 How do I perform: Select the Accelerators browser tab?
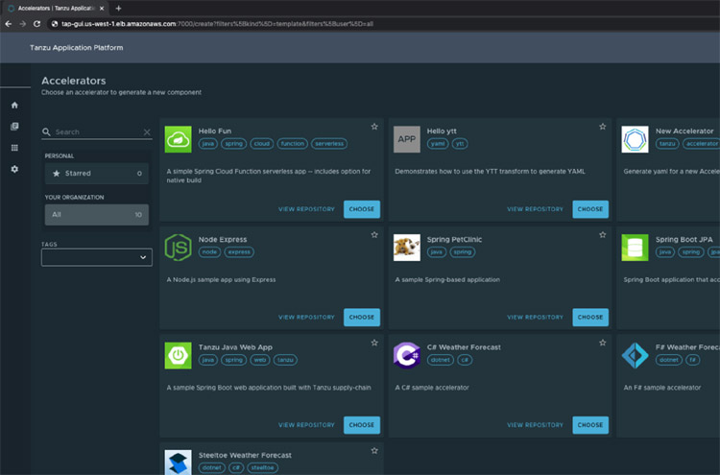click(x=57, y=9)
